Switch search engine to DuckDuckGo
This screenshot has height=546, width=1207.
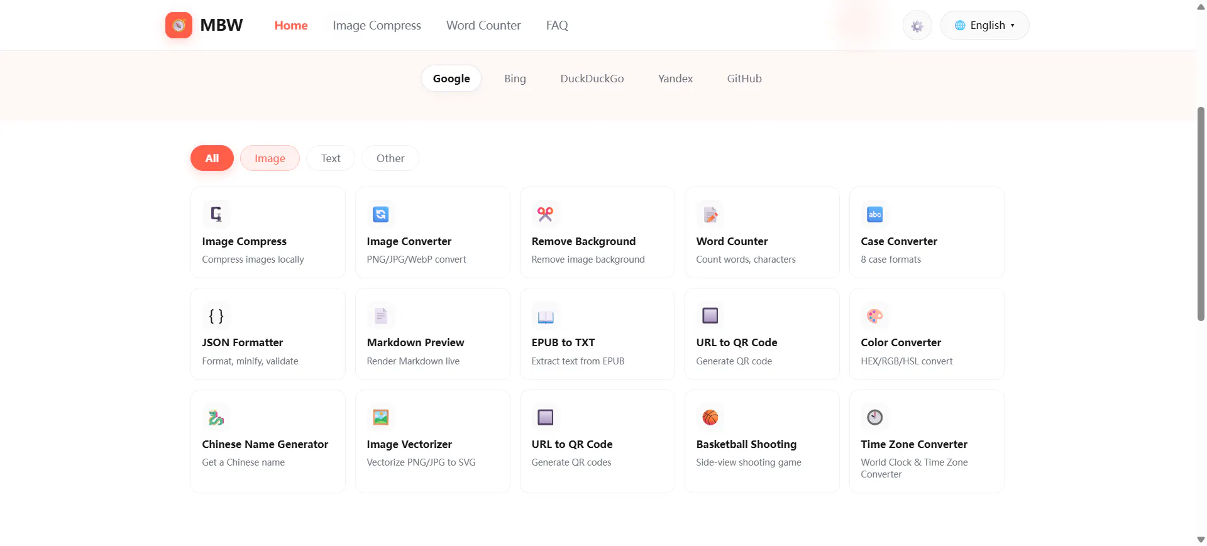tap(592, 79)
